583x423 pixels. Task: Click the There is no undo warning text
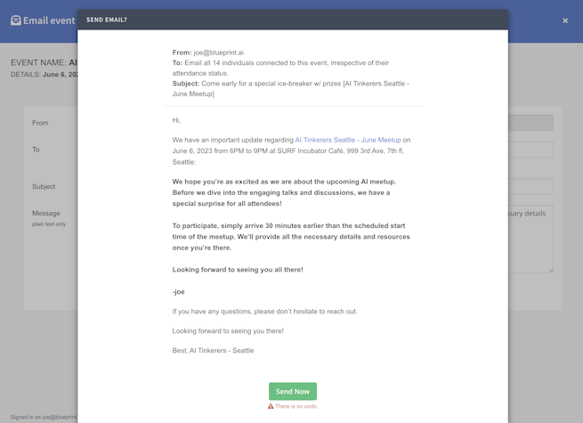point(296,406)
